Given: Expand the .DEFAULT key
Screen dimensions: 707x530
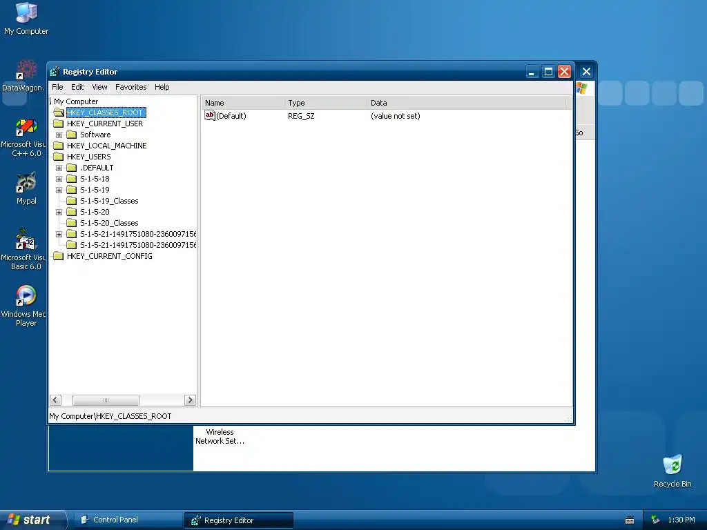Looking at the screenshot, I should [59, 168].
